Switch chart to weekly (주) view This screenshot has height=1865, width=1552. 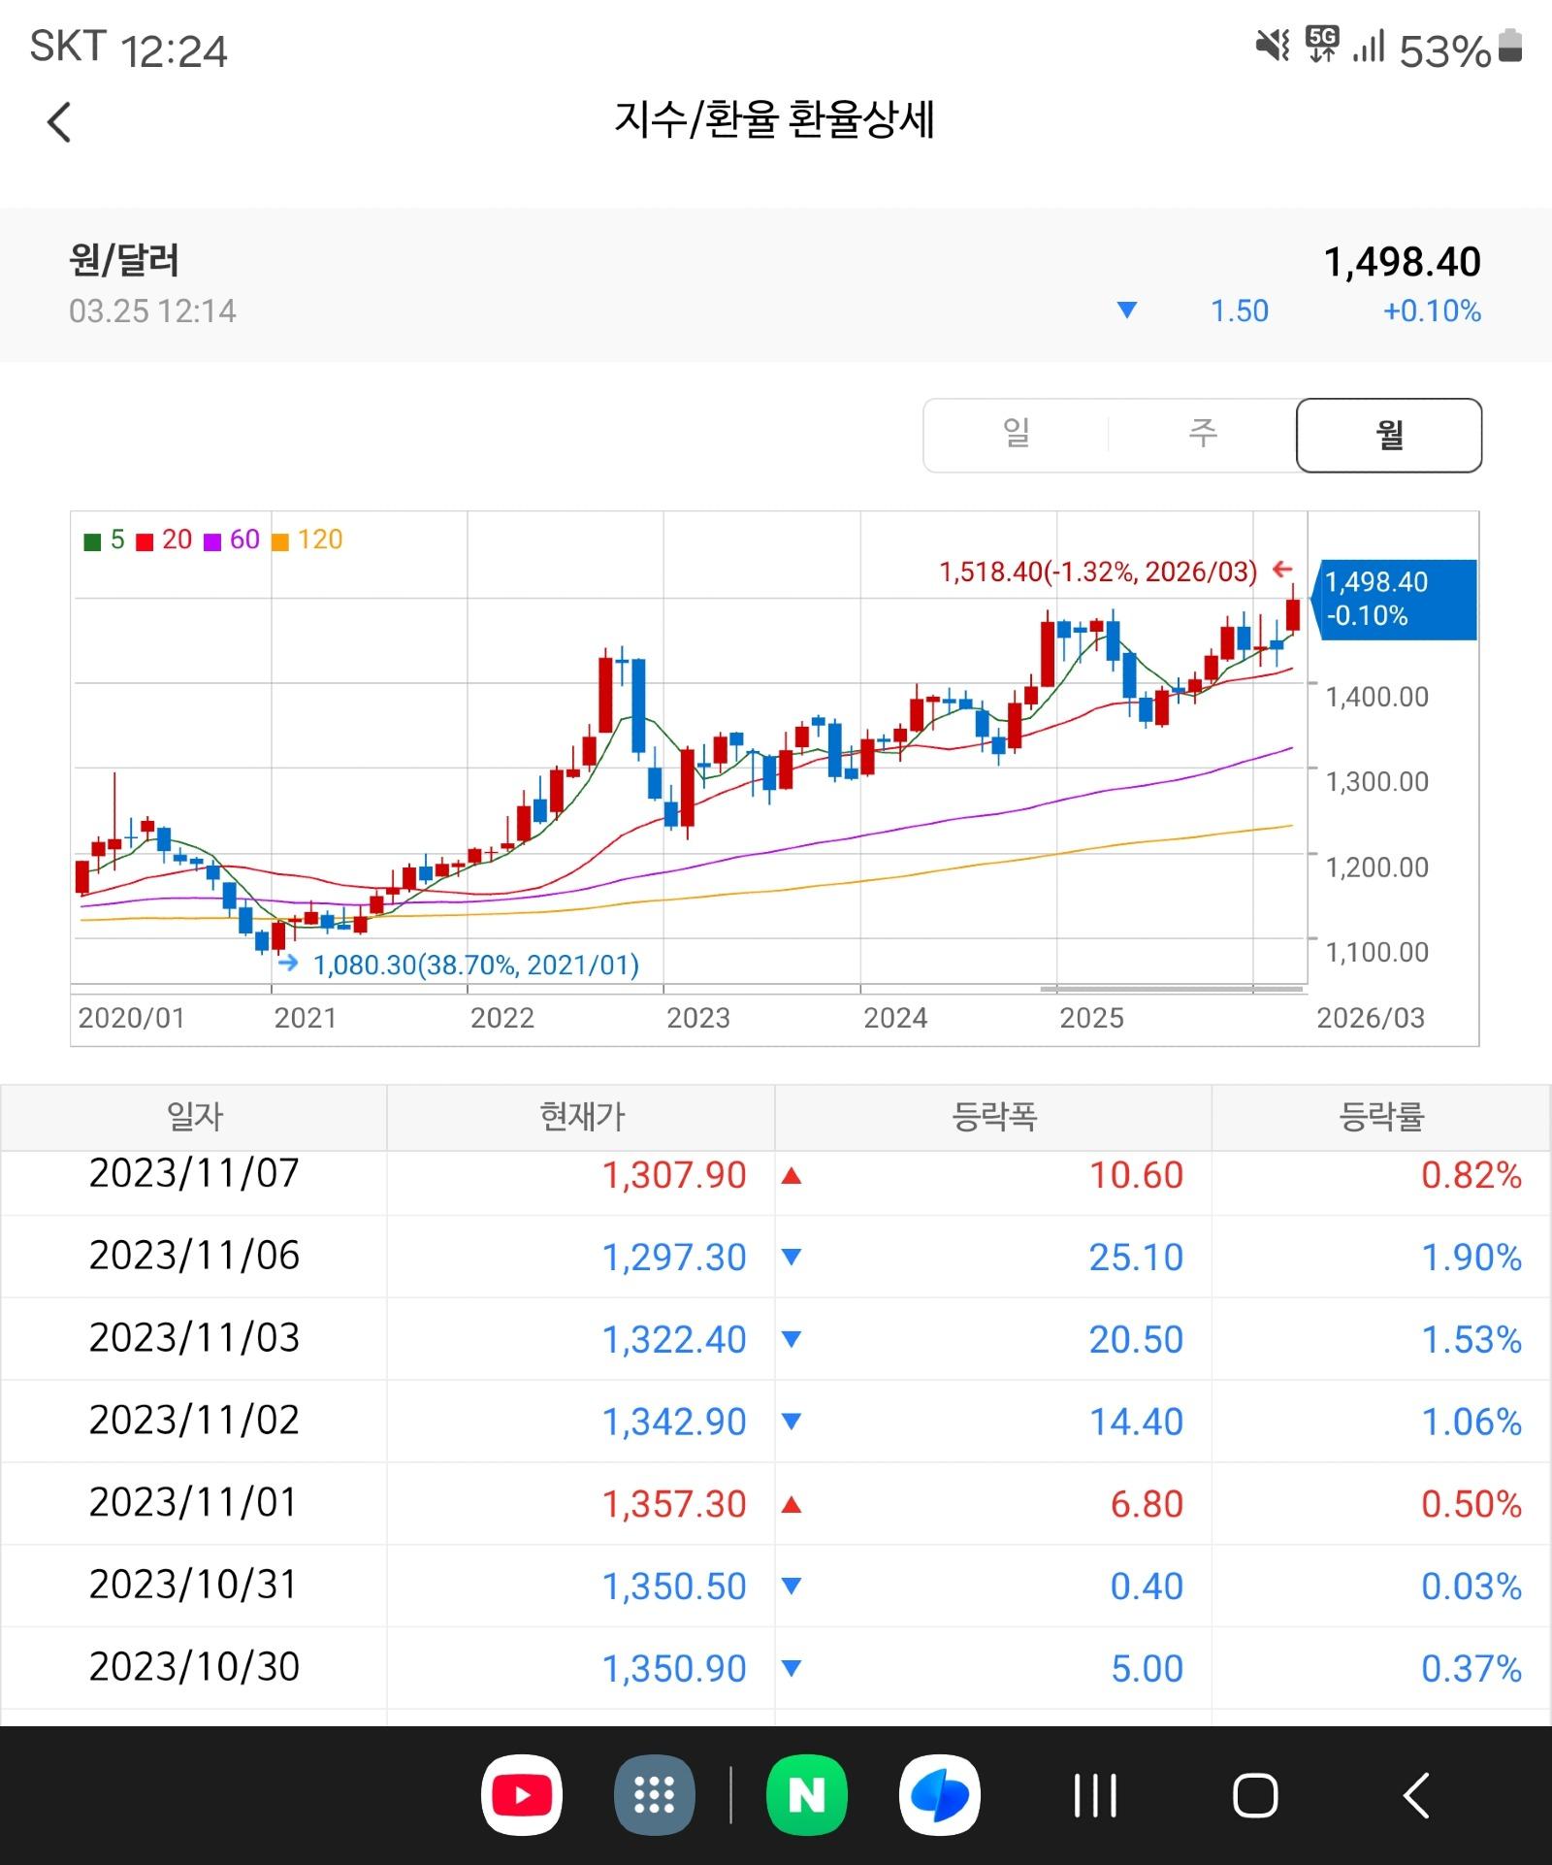(1202, 435)
